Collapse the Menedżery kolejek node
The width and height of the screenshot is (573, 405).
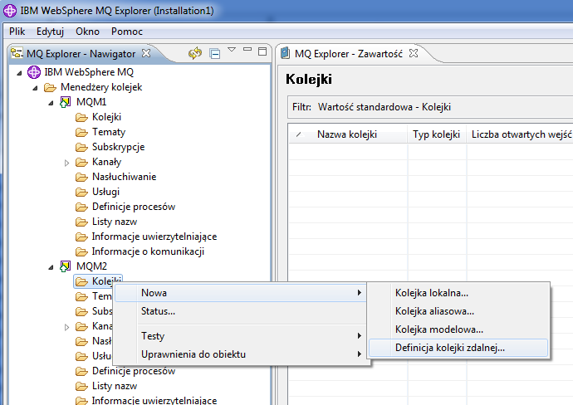(35, 88)
